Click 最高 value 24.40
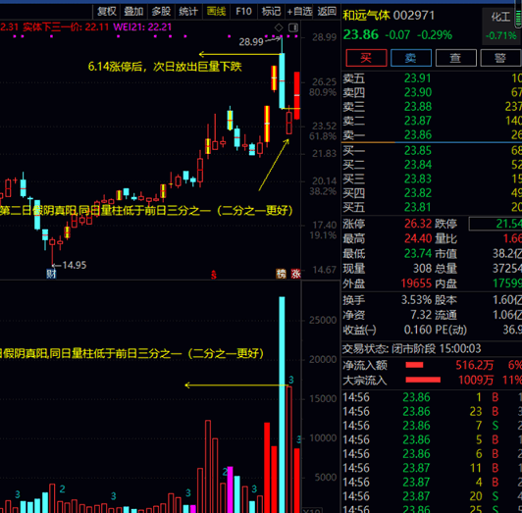Screen dimensions: 522x513 pos(418,238)
